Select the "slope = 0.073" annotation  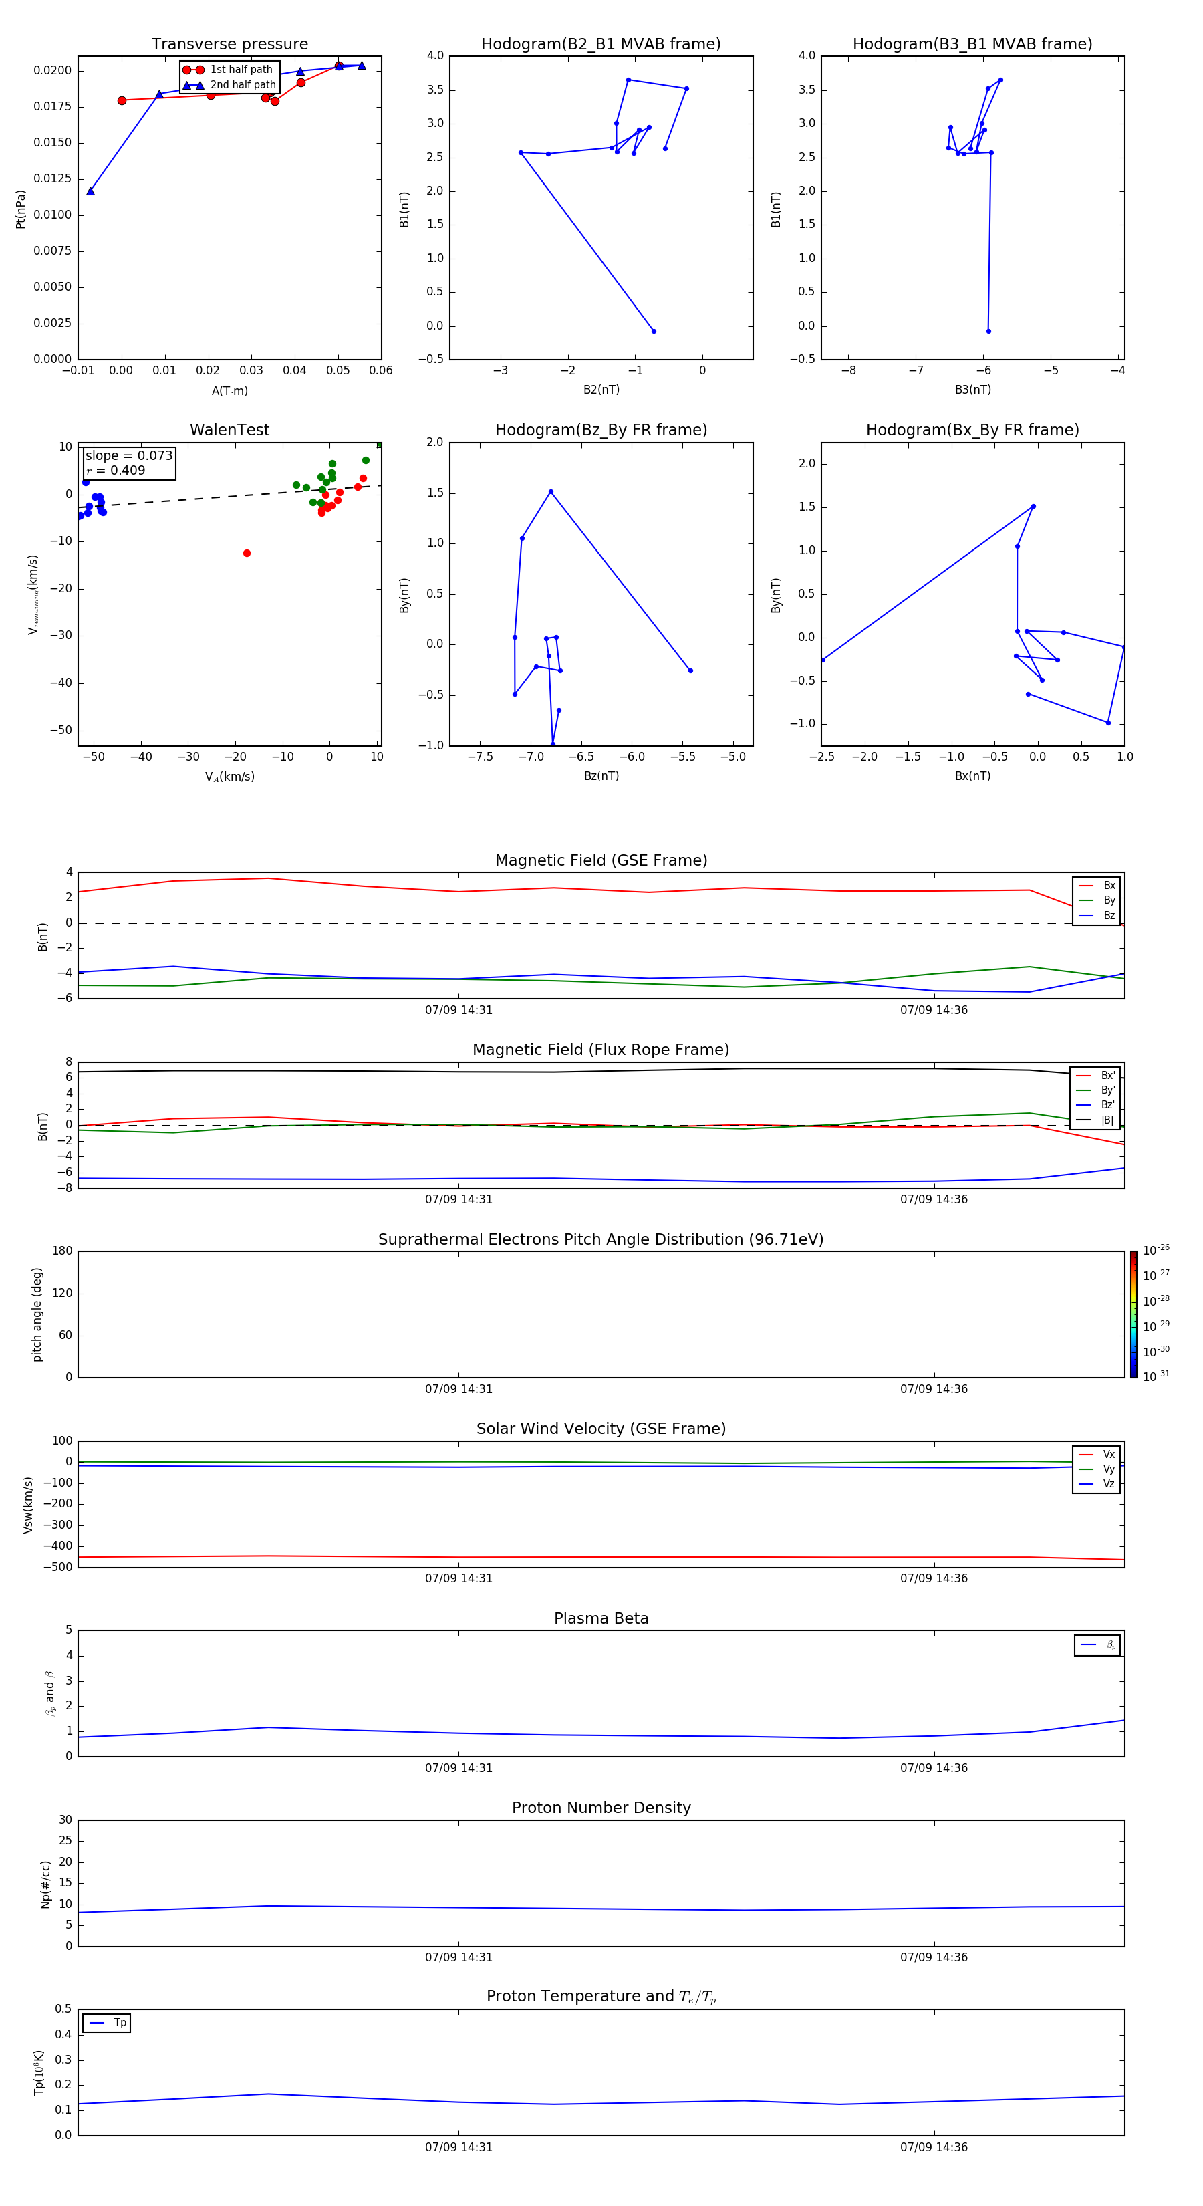pyautogui.click(x=128, y=456)
